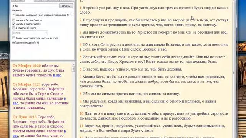This screenshot has width=246, height=138.
Task: Expand the disabled Бытие book dropdown
Action: [30, 33]
